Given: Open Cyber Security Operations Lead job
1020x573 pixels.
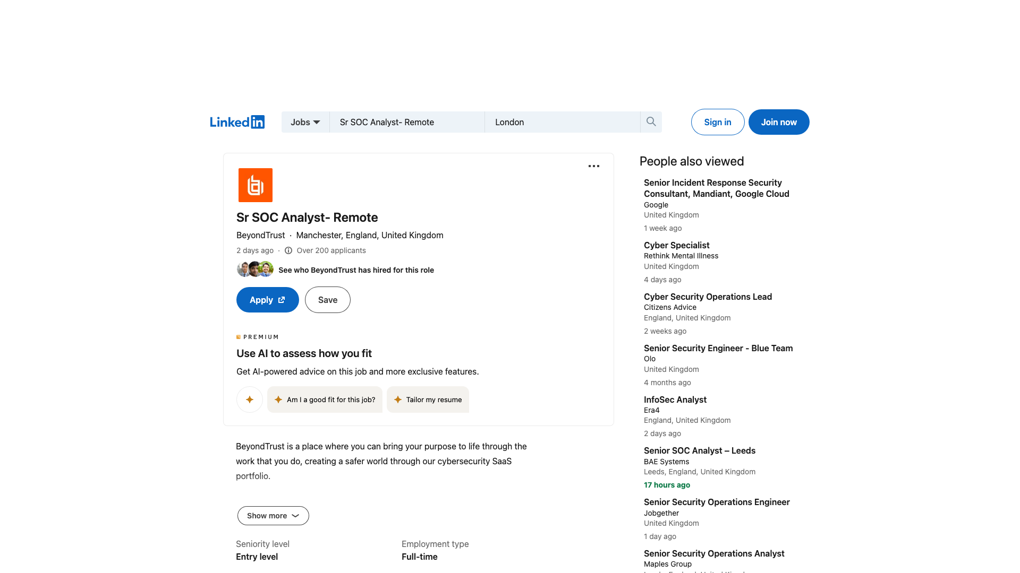Looking at the screenshot, I should 708,297.
